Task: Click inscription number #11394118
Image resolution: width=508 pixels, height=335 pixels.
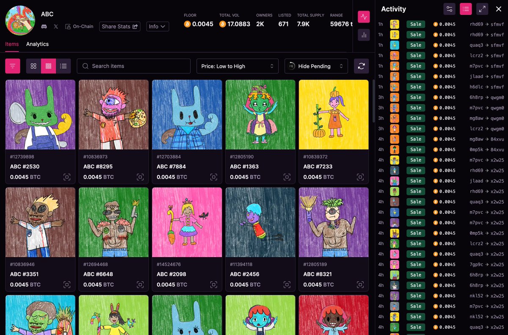Action: 241,264
